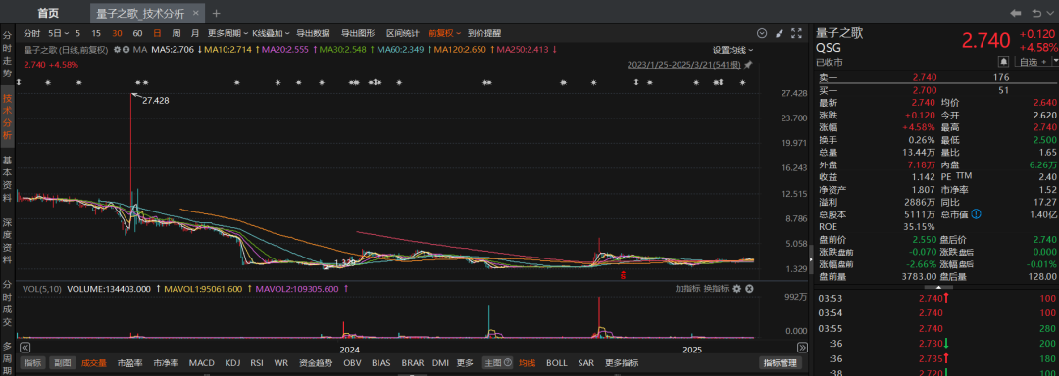
Task: Toggle the 副图 sub-chart button
Action: tap(63, 363)
